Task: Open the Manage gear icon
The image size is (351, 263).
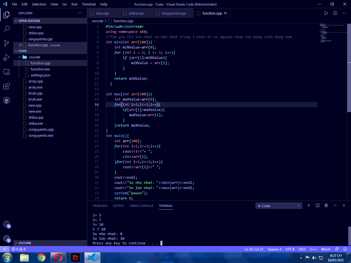Action: point(7,239)
